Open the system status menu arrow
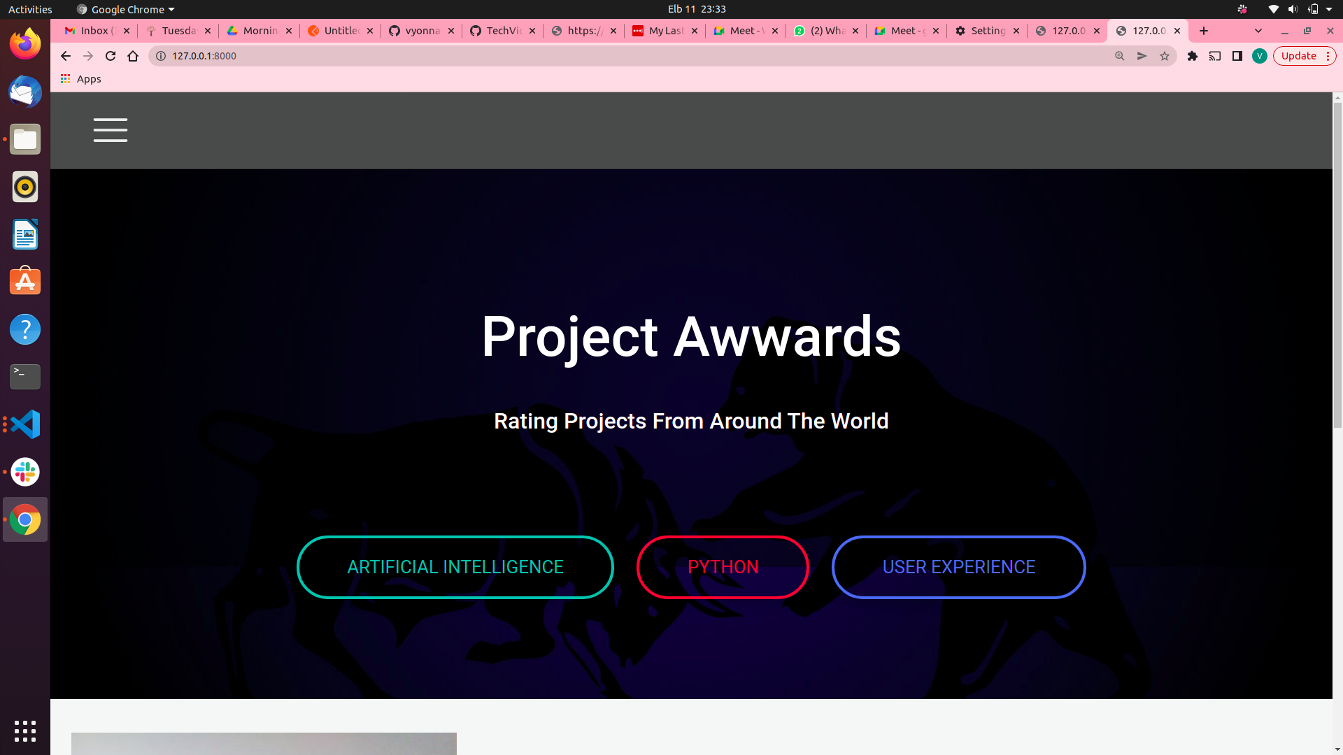The image size is (1343, 755). click(1329, 9)
